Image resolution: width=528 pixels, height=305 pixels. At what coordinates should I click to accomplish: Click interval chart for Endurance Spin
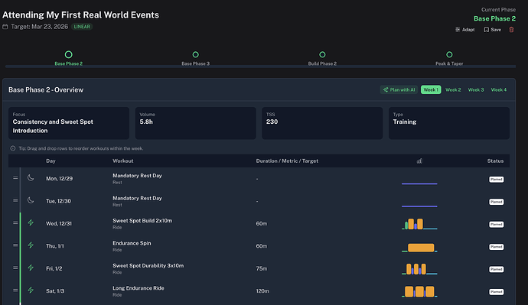pyautogui.click(x=419, y=248)
